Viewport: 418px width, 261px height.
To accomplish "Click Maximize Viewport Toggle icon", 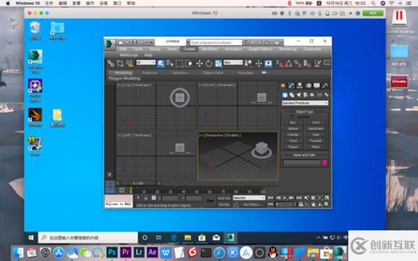I will (x=327, y=204).
